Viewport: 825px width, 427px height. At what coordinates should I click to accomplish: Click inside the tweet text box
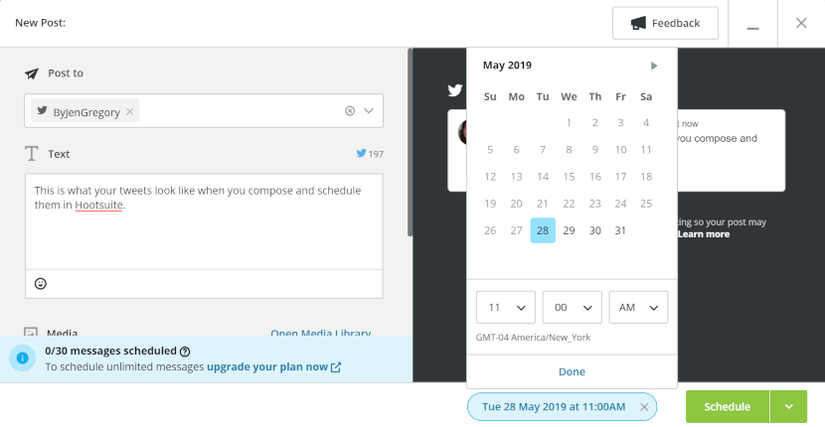(204, 221)
